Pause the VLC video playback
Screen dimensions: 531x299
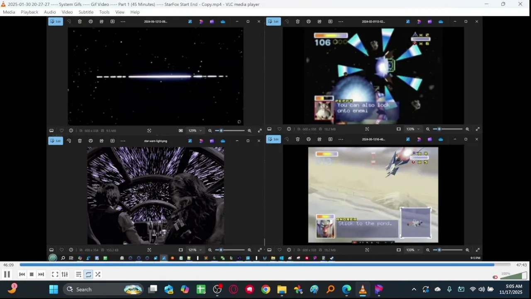(x=7, y=274)
